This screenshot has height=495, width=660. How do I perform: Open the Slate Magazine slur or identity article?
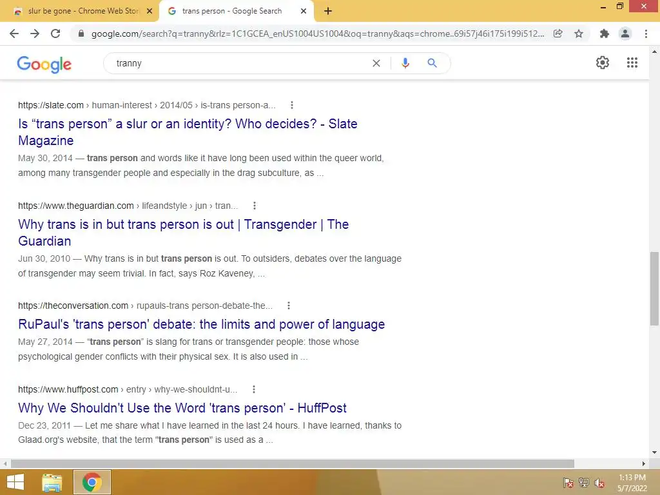point(188,132)
